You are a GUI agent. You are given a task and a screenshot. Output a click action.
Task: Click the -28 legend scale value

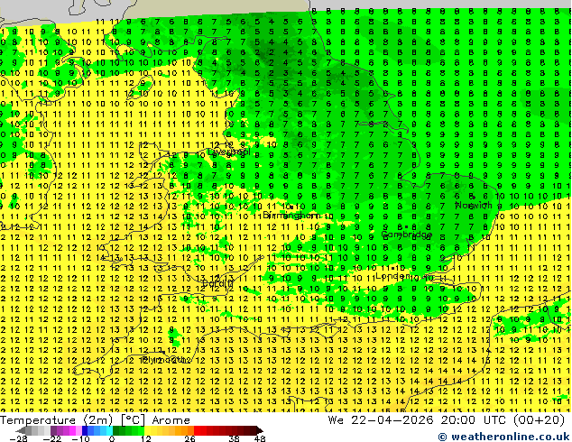point(18,438)
